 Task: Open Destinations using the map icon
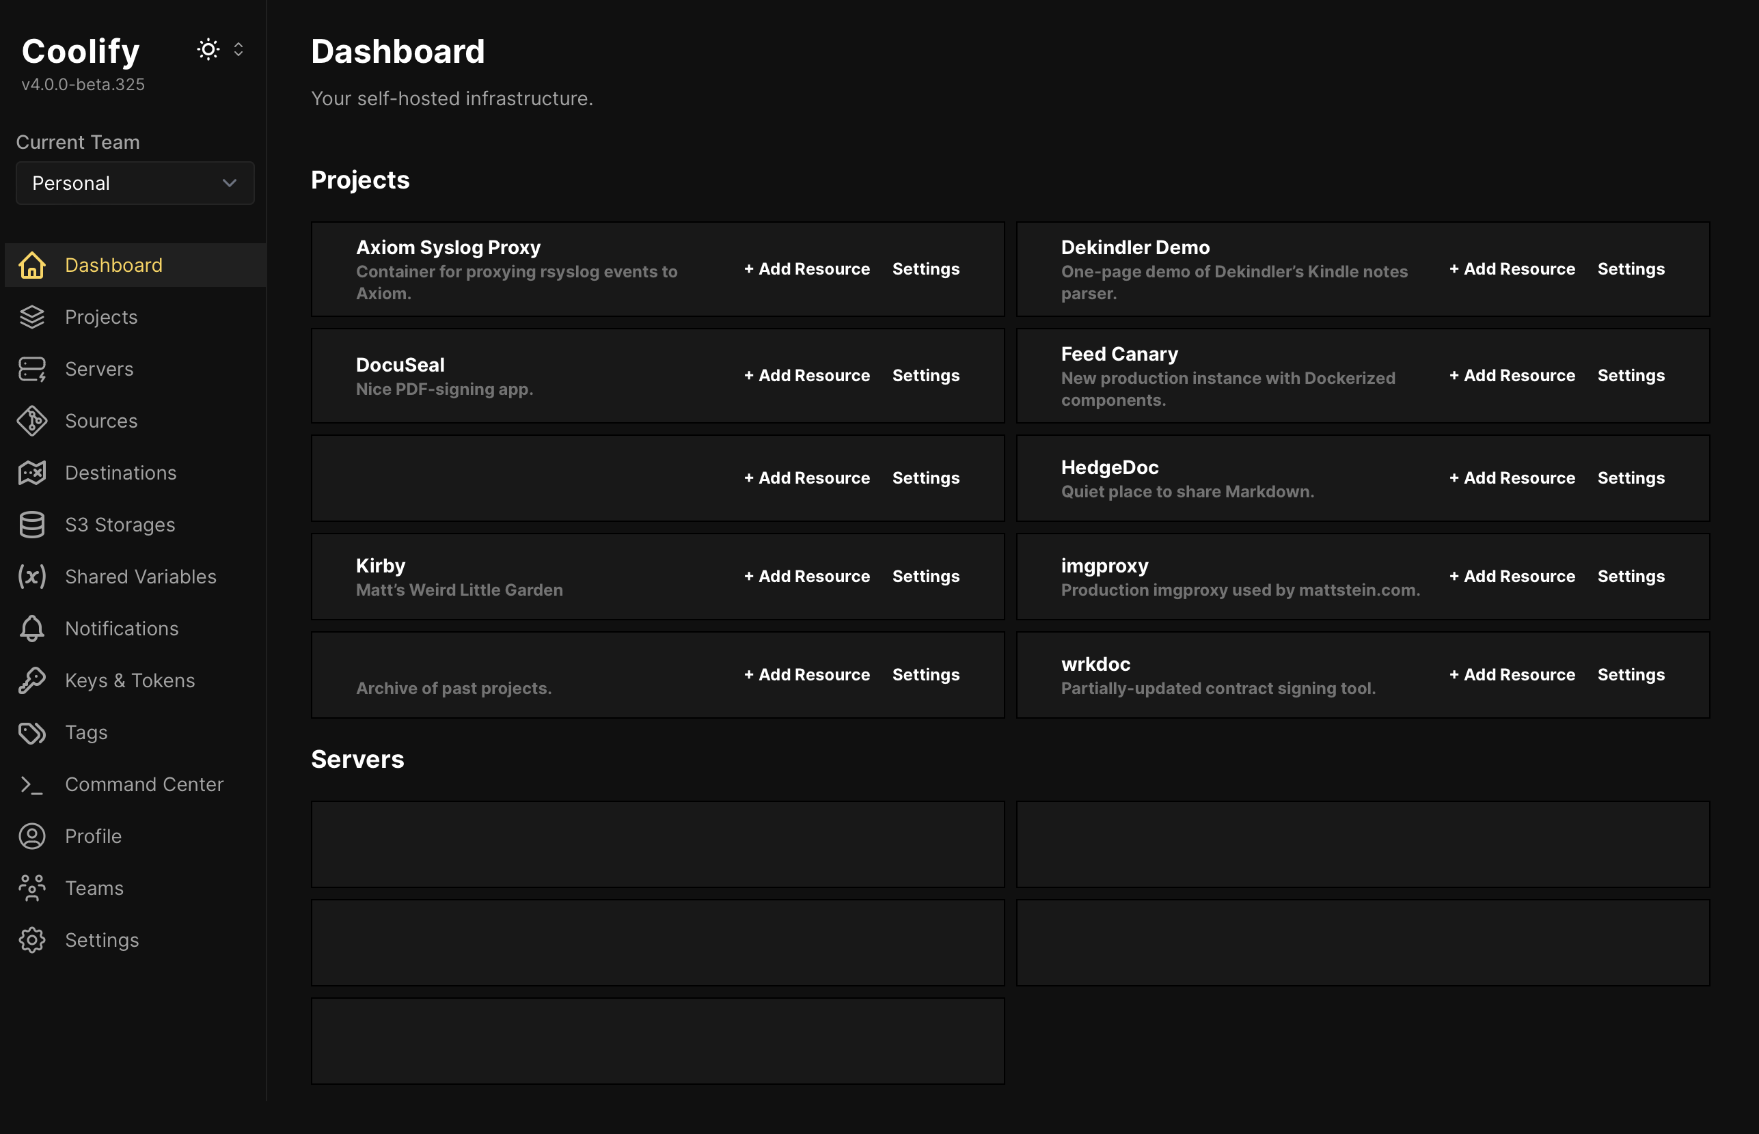31,473
